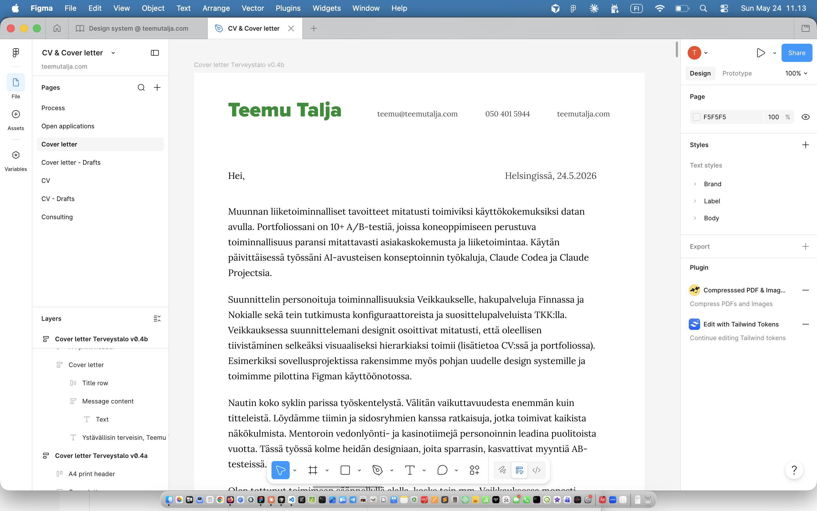Add an export setting
The width and height of the screenshot is (817, 511).
806,246
